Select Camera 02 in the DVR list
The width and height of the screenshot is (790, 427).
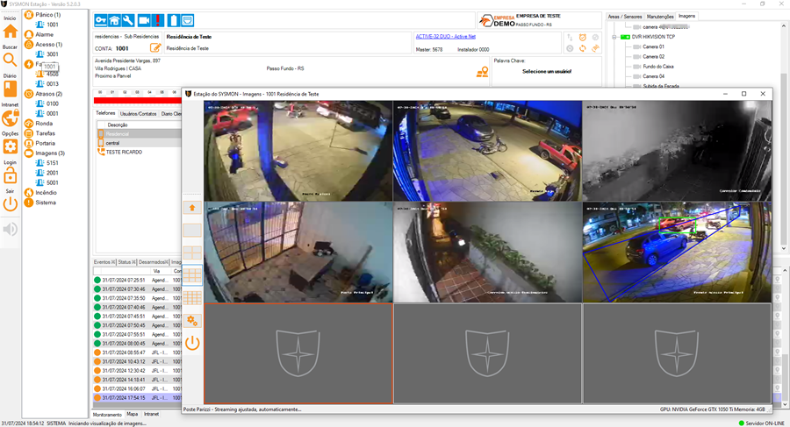point(654,56)
